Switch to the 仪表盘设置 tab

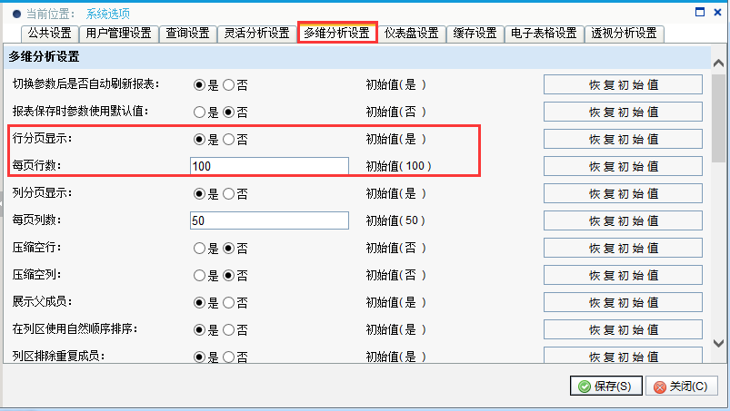click(412, 34)
